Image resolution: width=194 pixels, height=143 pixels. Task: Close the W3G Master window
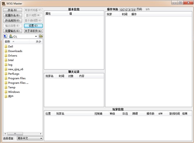point(188,3)
